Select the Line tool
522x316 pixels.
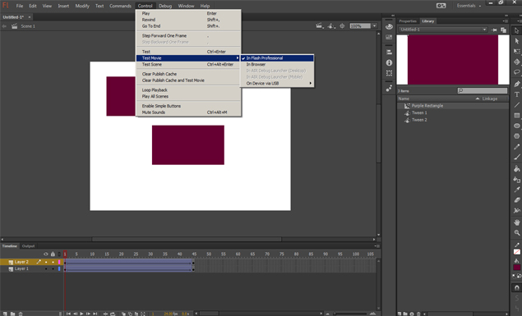tap(517, 105)
